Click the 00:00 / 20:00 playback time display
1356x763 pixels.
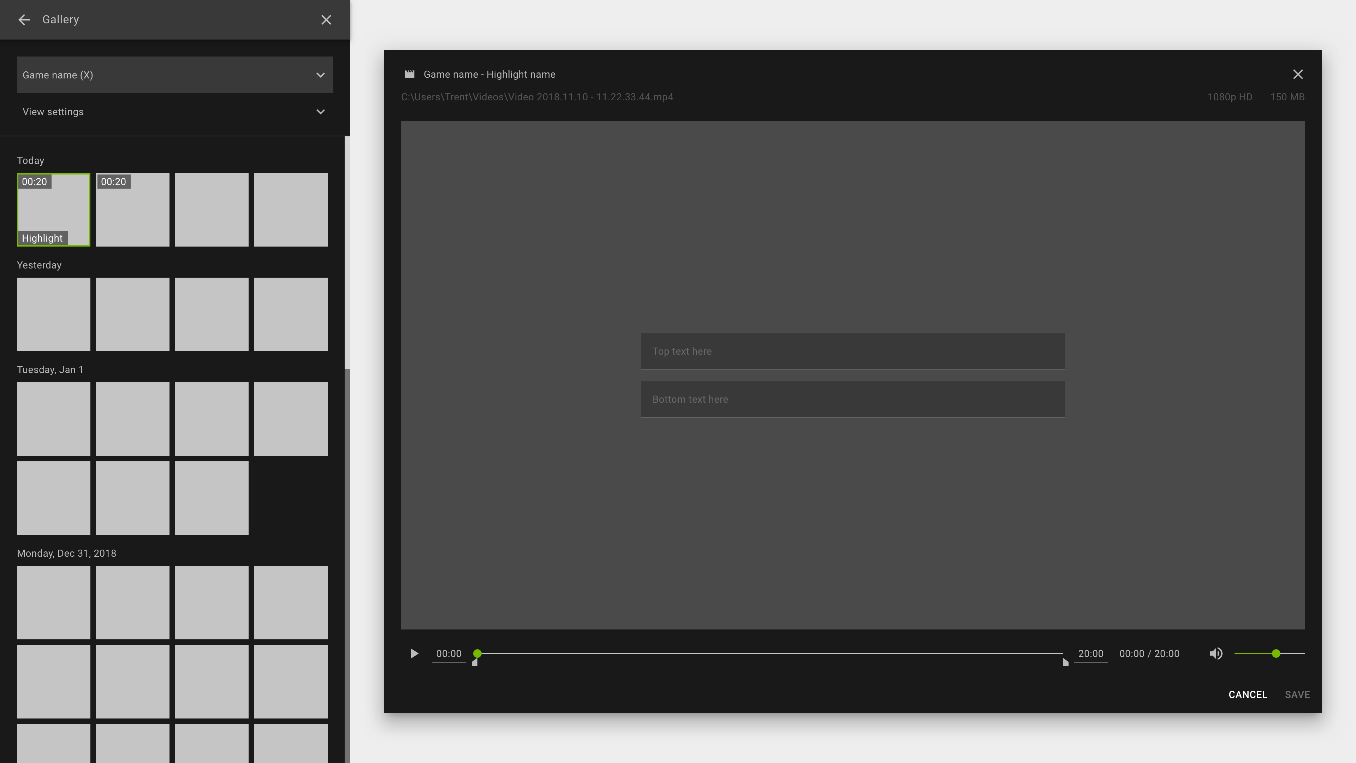point(1149,653)
